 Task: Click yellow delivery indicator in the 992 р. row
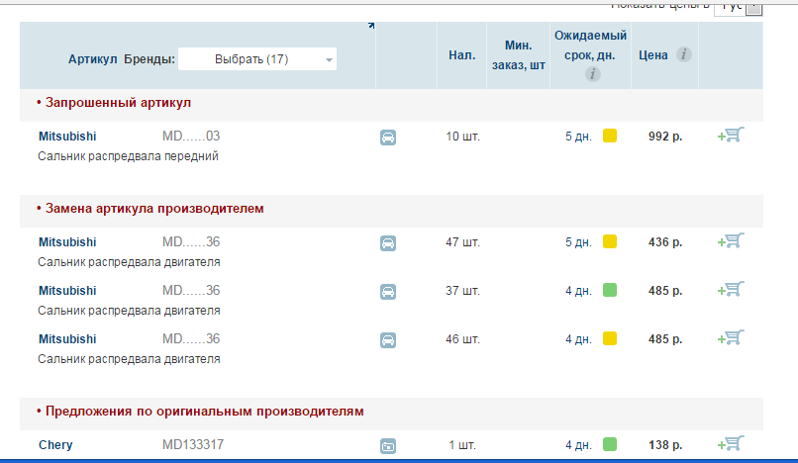pyautogui.click(x=610, y=136)
